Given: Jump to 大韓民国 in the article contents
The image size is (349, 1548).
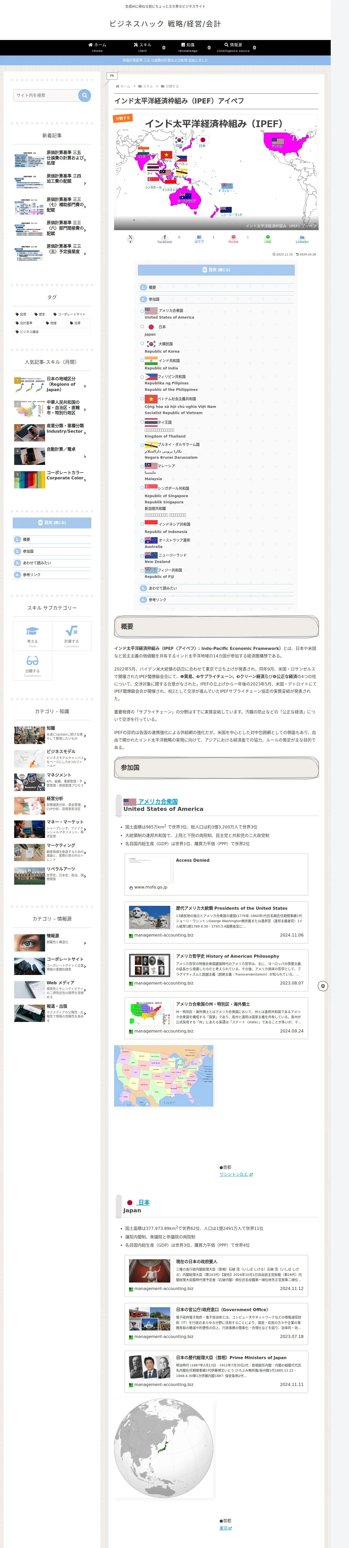Looking at the screenshot, I should click(166, 344).
